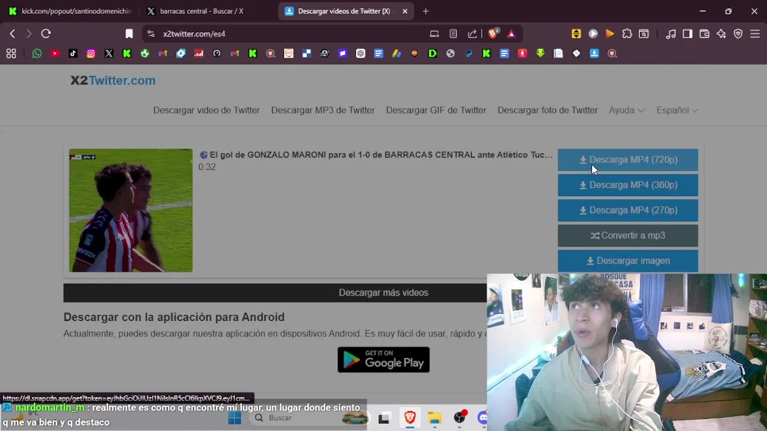Open the ChatGPT bookmark

(361, 53)
